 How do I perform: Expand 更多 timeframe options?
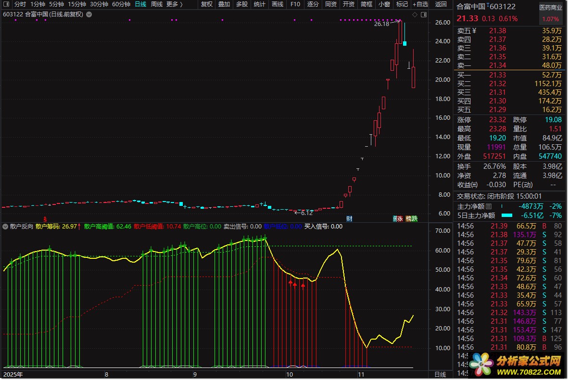174,4
